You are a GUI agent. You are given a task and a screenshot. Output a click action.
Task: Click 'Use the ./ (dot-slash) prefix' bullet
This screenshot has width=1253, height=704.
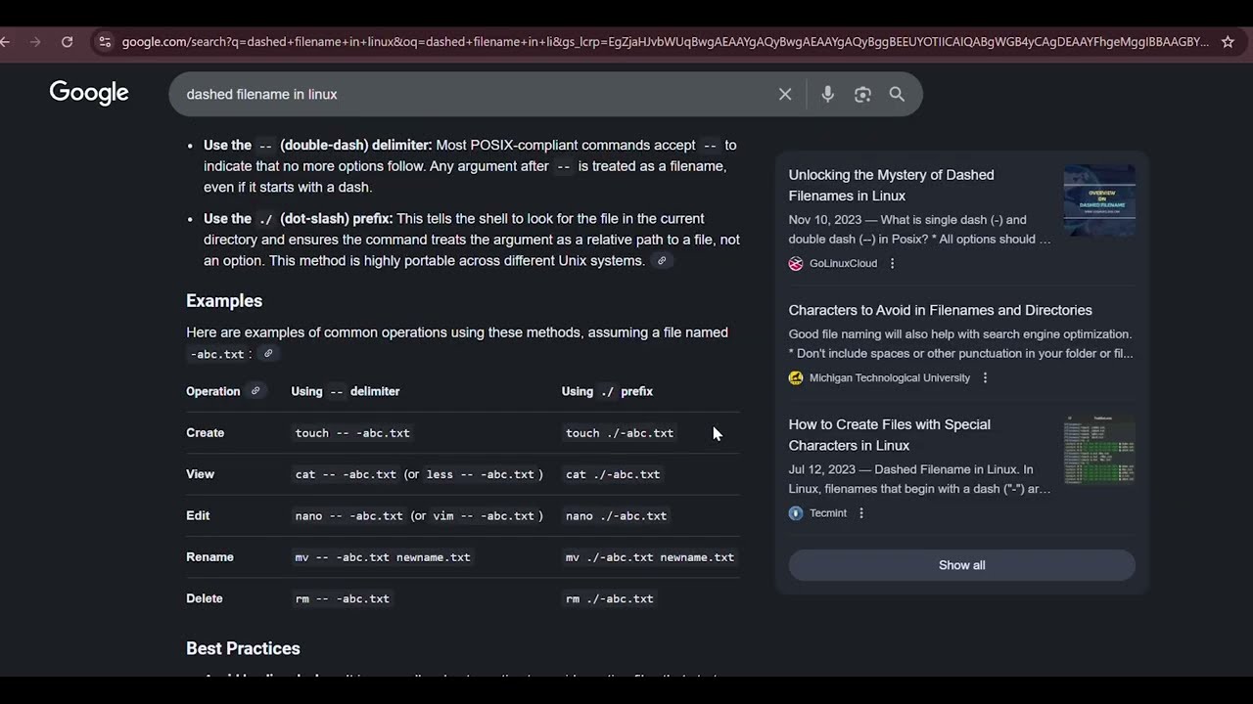[299, 219]
